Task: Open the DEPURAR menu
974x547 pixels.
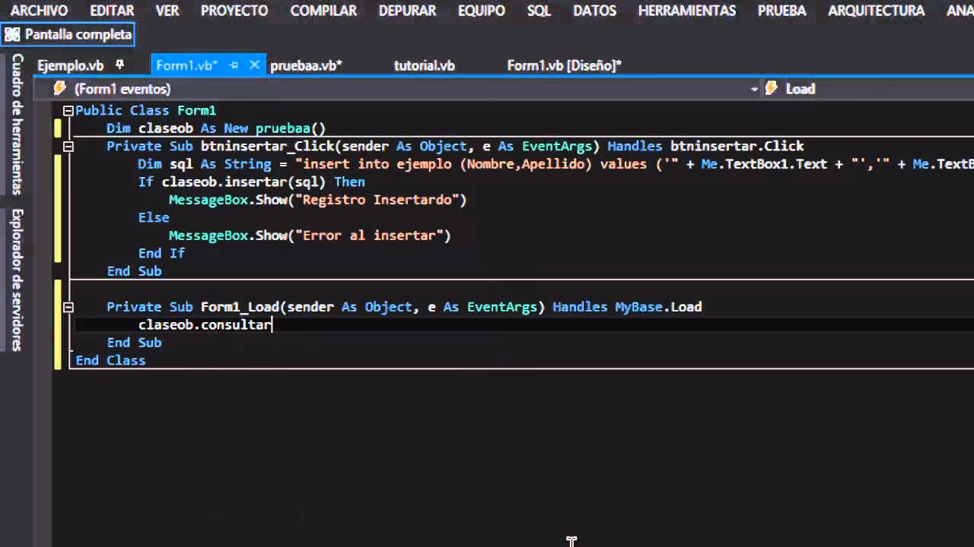Action: [x=407, y=11]
